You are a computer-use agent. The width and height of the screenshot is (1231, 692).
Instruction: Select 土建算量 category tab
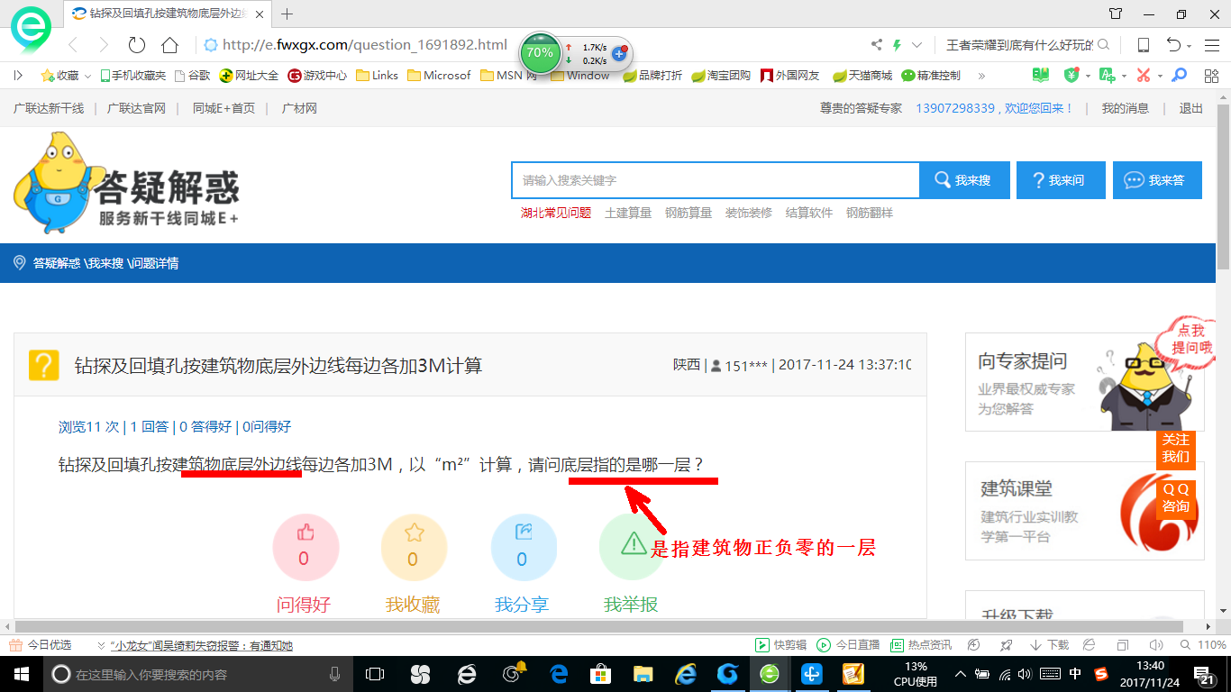click(628, 214)
